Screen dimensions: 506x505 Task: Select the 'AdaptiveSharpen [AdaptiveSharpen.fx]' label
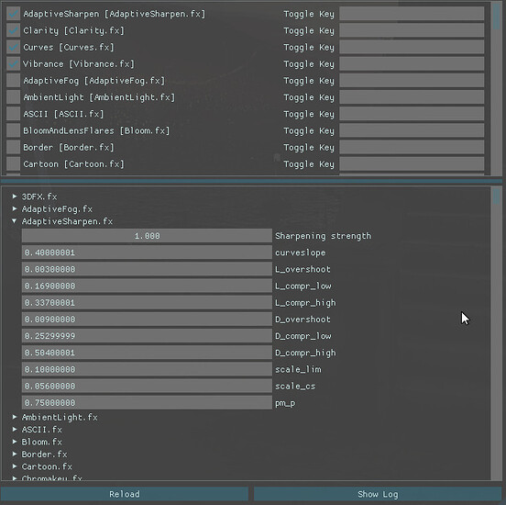pos(115,14)
